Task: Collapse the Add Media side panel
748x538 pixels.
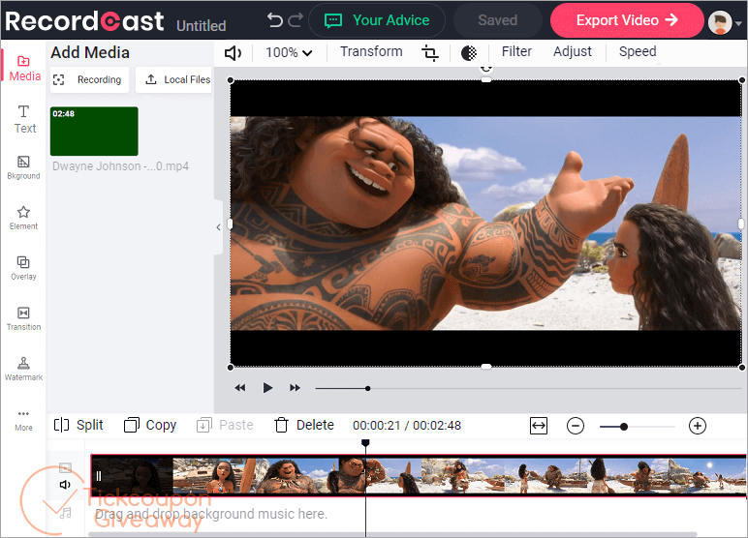Action: [x=218, y=227]
